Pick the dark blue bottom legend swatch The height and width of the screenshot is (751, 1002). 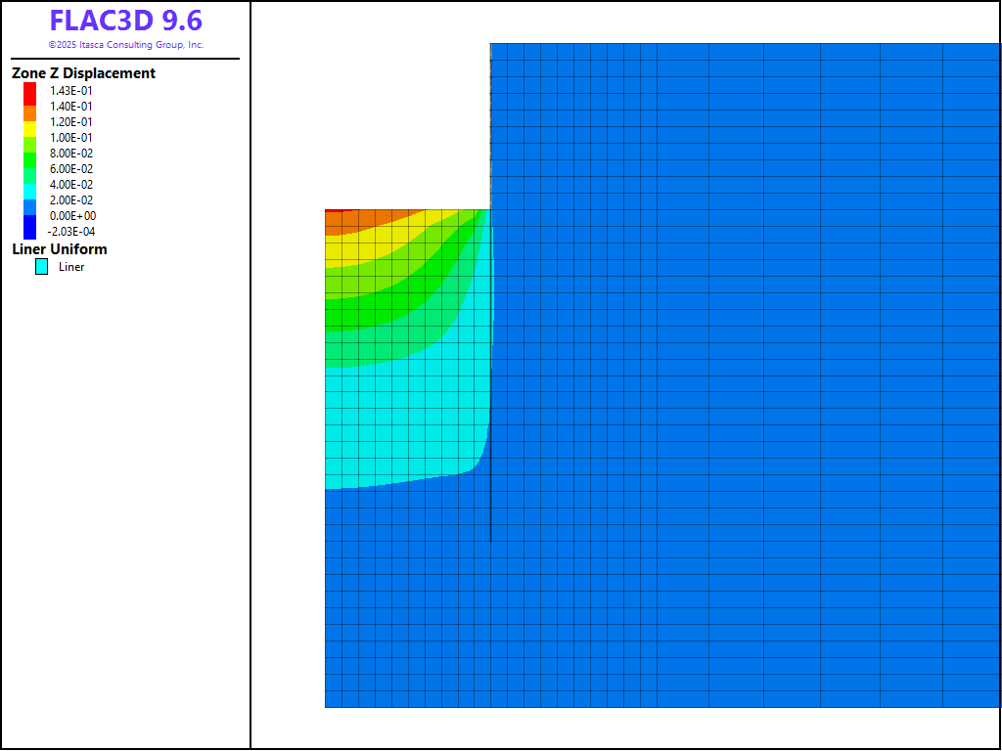[x=29, y=229]
